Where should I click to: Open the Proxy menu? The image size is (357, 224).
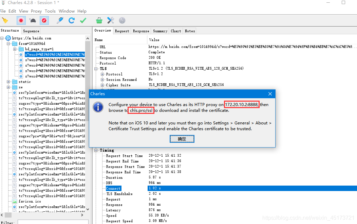[x=36, y=11]
